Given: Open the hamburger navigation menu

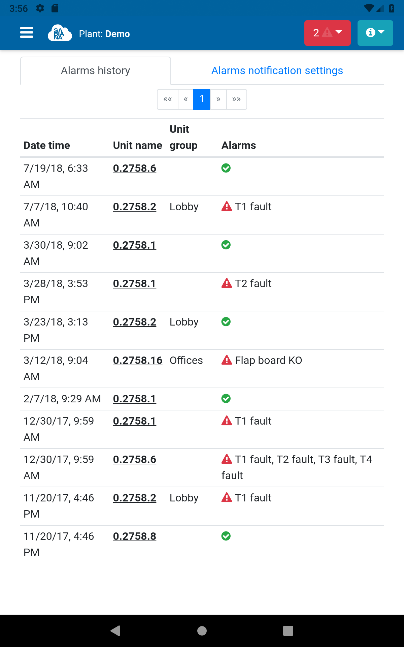Looking at the screenshot, I should pyautogui.click(x=27, y=33).
